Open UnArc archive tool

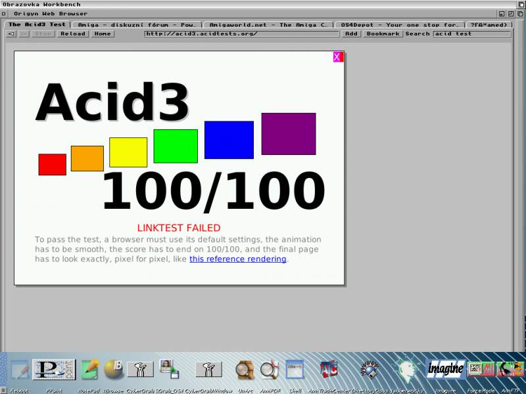[x=245, y=370]
